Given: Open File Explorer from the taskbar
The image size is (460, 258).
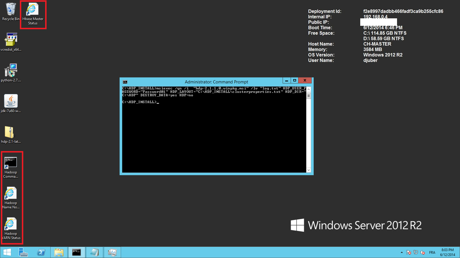Looking at the screenshot, I should pyautogui.click(x=59, y=252).
